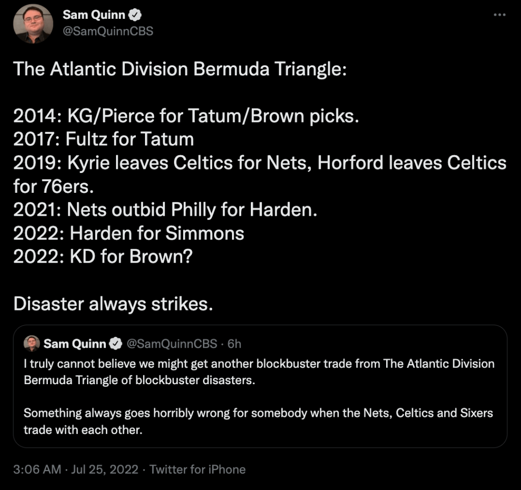The image size is (521, 490).
Task: Click the Sam Quinn name in the quoted tweet
Action: click(75, 344)
